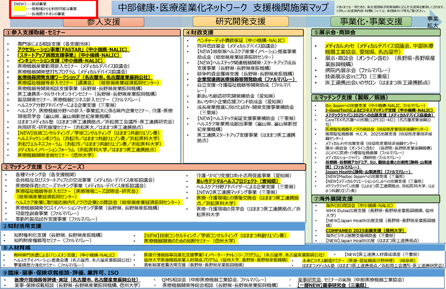446x289 pixels.
Task: Select '病院内展示会（ファルマバレー）'
Action: pyautogui.click(x=358, y=70)
